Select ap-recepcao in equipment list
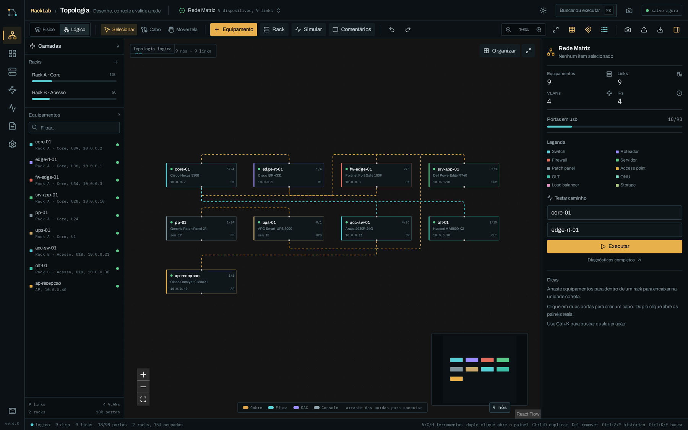This screenshot has width=688, height=430. 74,286
